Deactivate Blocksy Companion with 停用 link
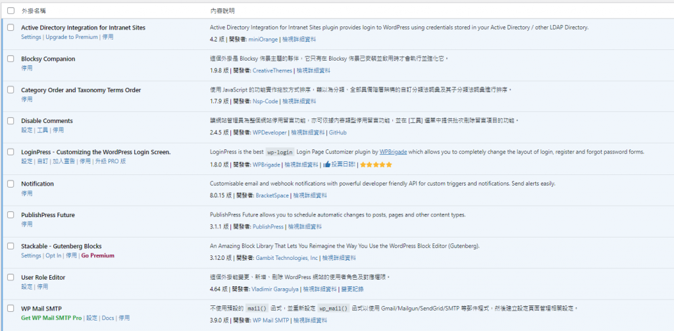This screenshot has height=331, width=674. click(26, 68)
